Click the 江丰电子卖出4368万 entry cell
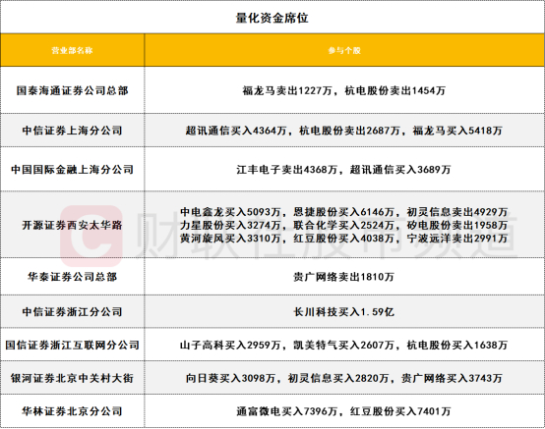The height and width of the screenshot is (429, 545). (344, 169)
